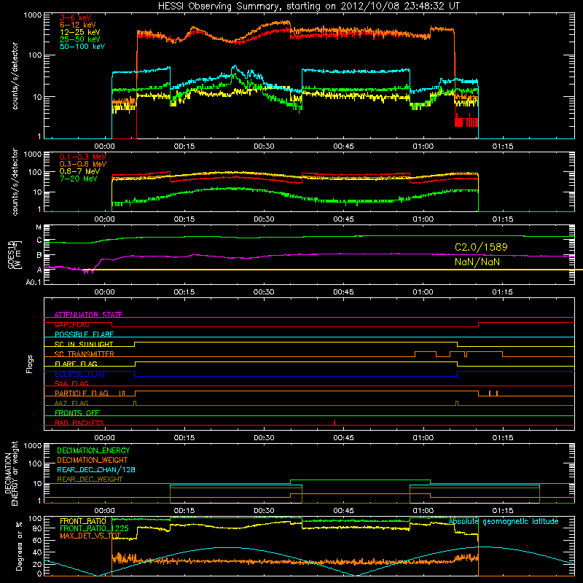Click the 0.8-7 MeV legend entry

pos(79,171)
